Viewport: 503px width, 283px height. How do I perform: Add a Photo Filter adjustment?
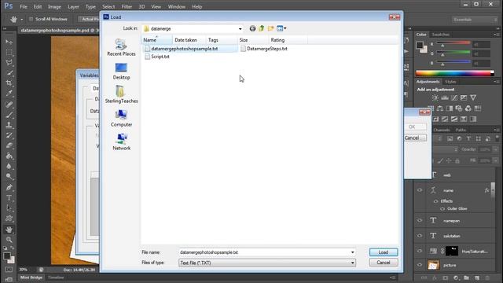(459, 108)
